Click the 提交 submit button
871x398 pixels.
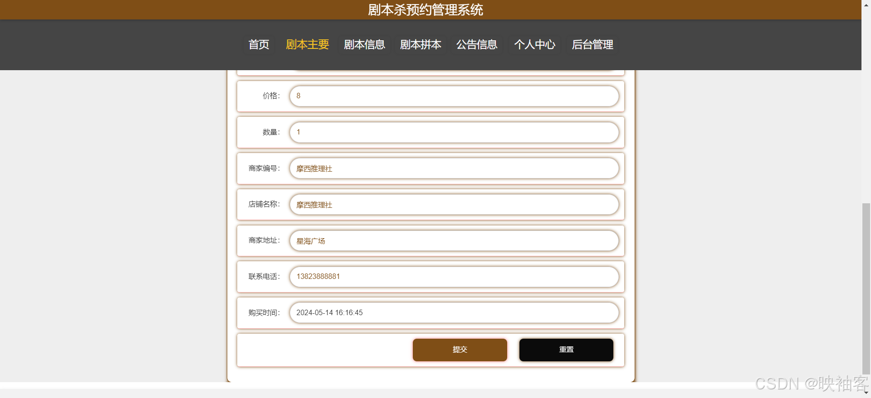[x=460, y=350]
